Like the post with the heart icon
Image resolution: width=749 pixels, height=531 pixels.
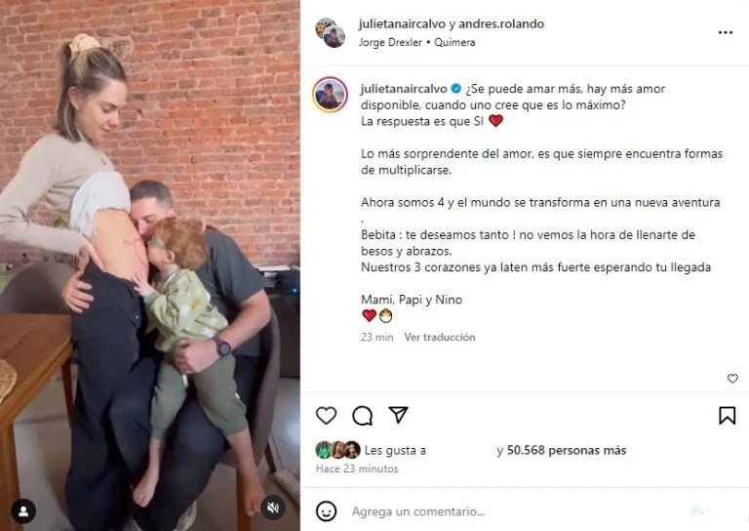pos(327,416)
